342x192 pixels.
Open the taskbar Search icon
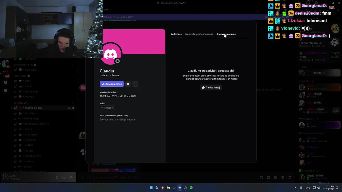point(157,188)
